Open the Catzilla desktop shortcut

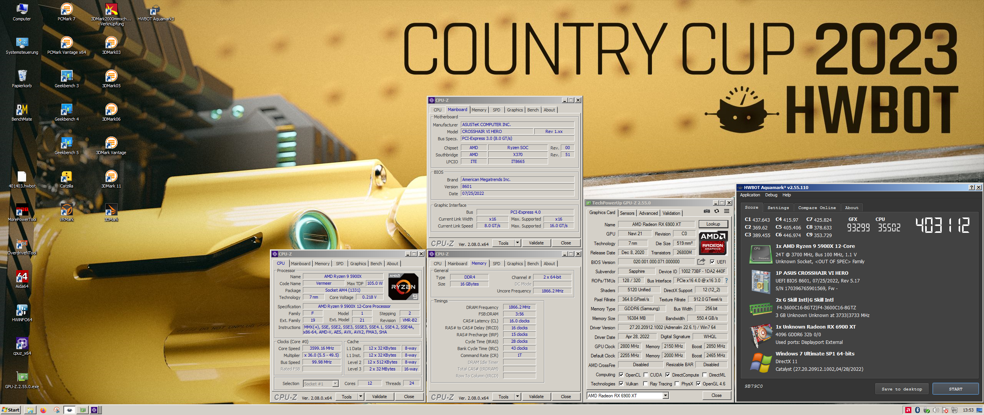pyautogui.click(x=66, y=179)
